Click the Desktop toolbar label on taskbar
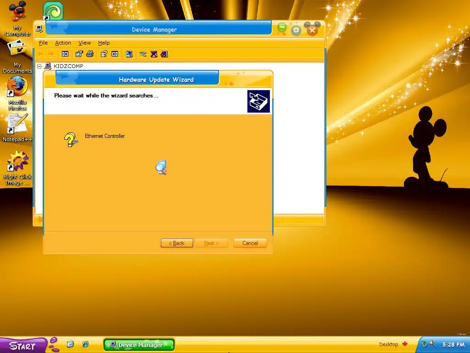This screenshot has width=470, height=353. [388, 344]
